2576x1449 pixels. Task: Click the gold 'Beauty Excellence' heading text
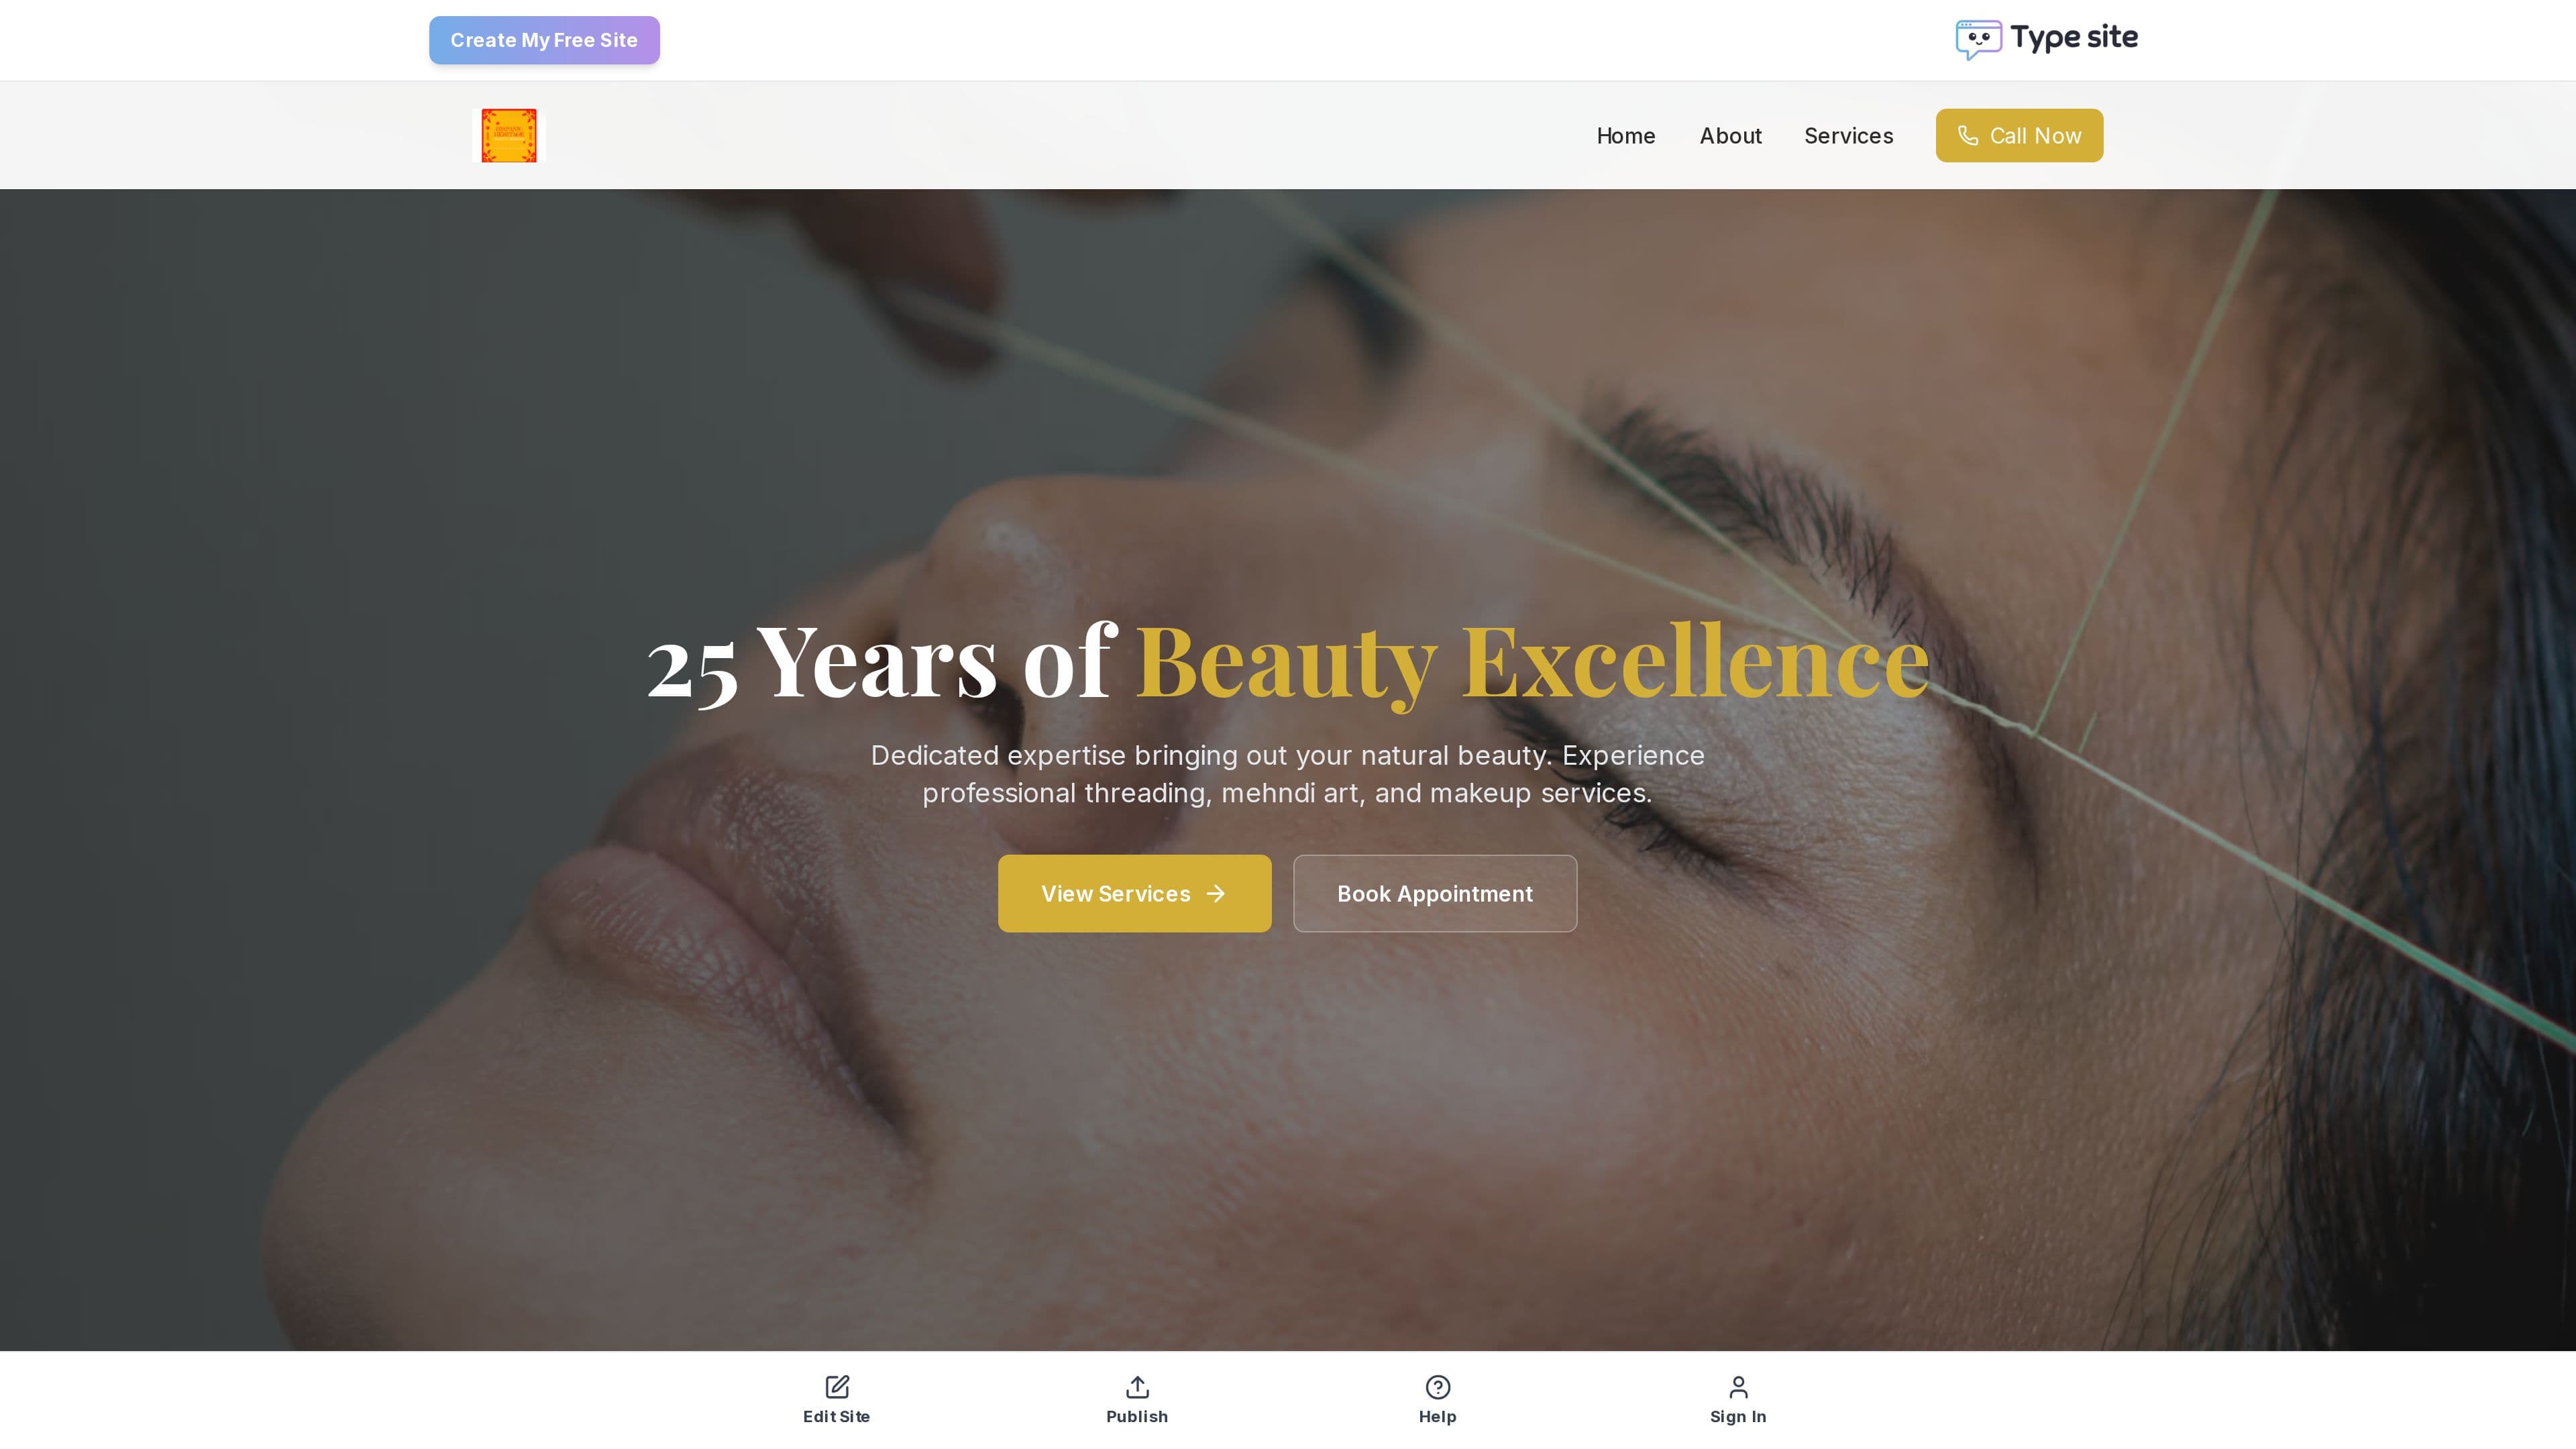pos(1532,662)
